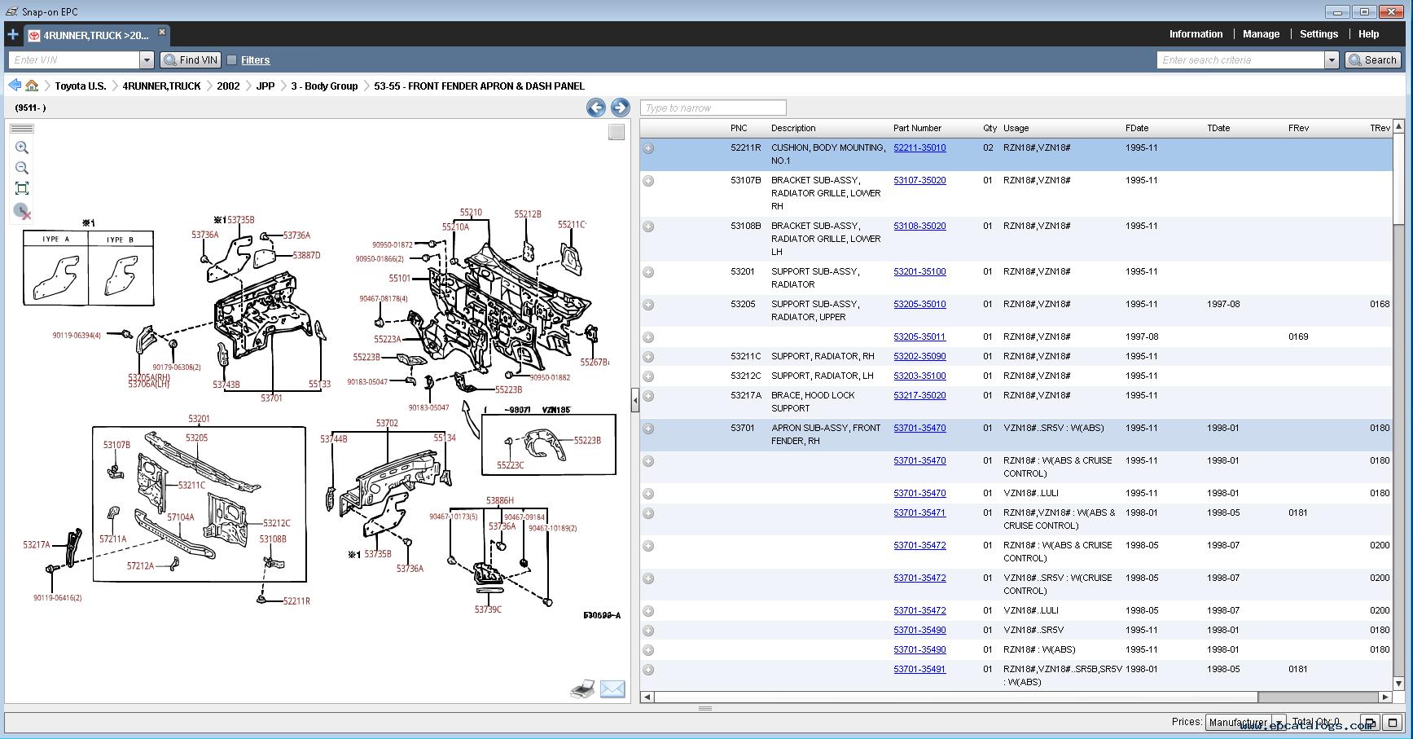Open part number 53701-35491 link
This screenshot has height=739, width=1413.
pyautogui.click(x=919, y=669)
